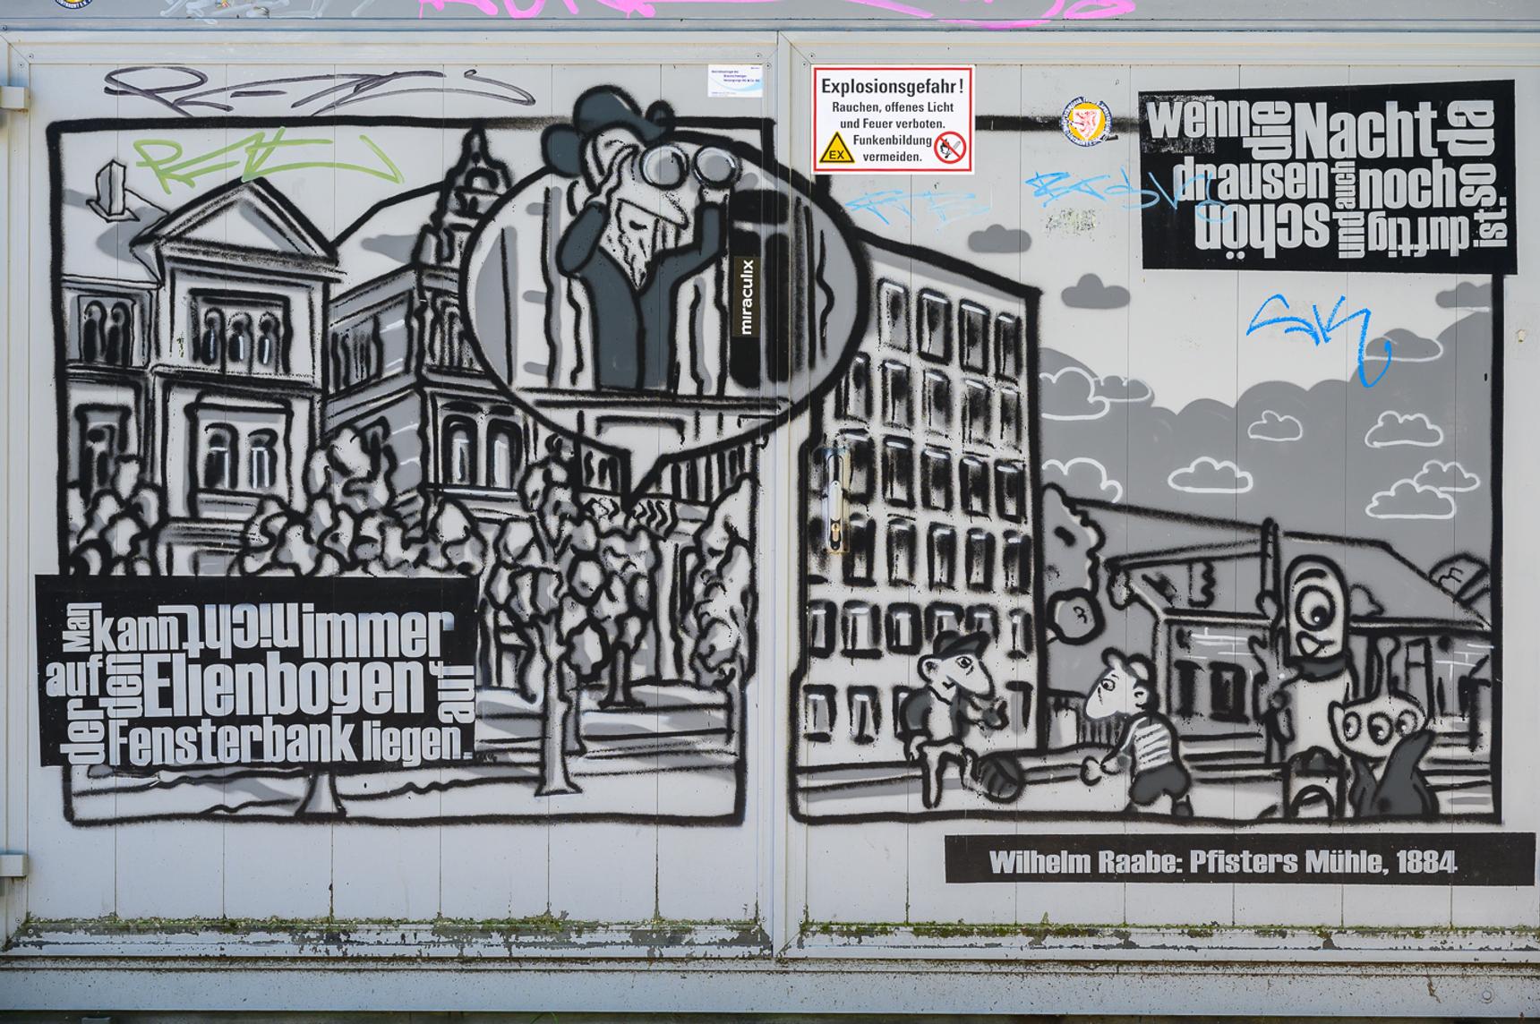1540x1024 pixels.
Task: Click the wenn die Nacht quote box
Action: 1328,176
